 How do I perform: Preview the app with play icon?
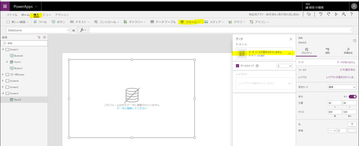336,14
